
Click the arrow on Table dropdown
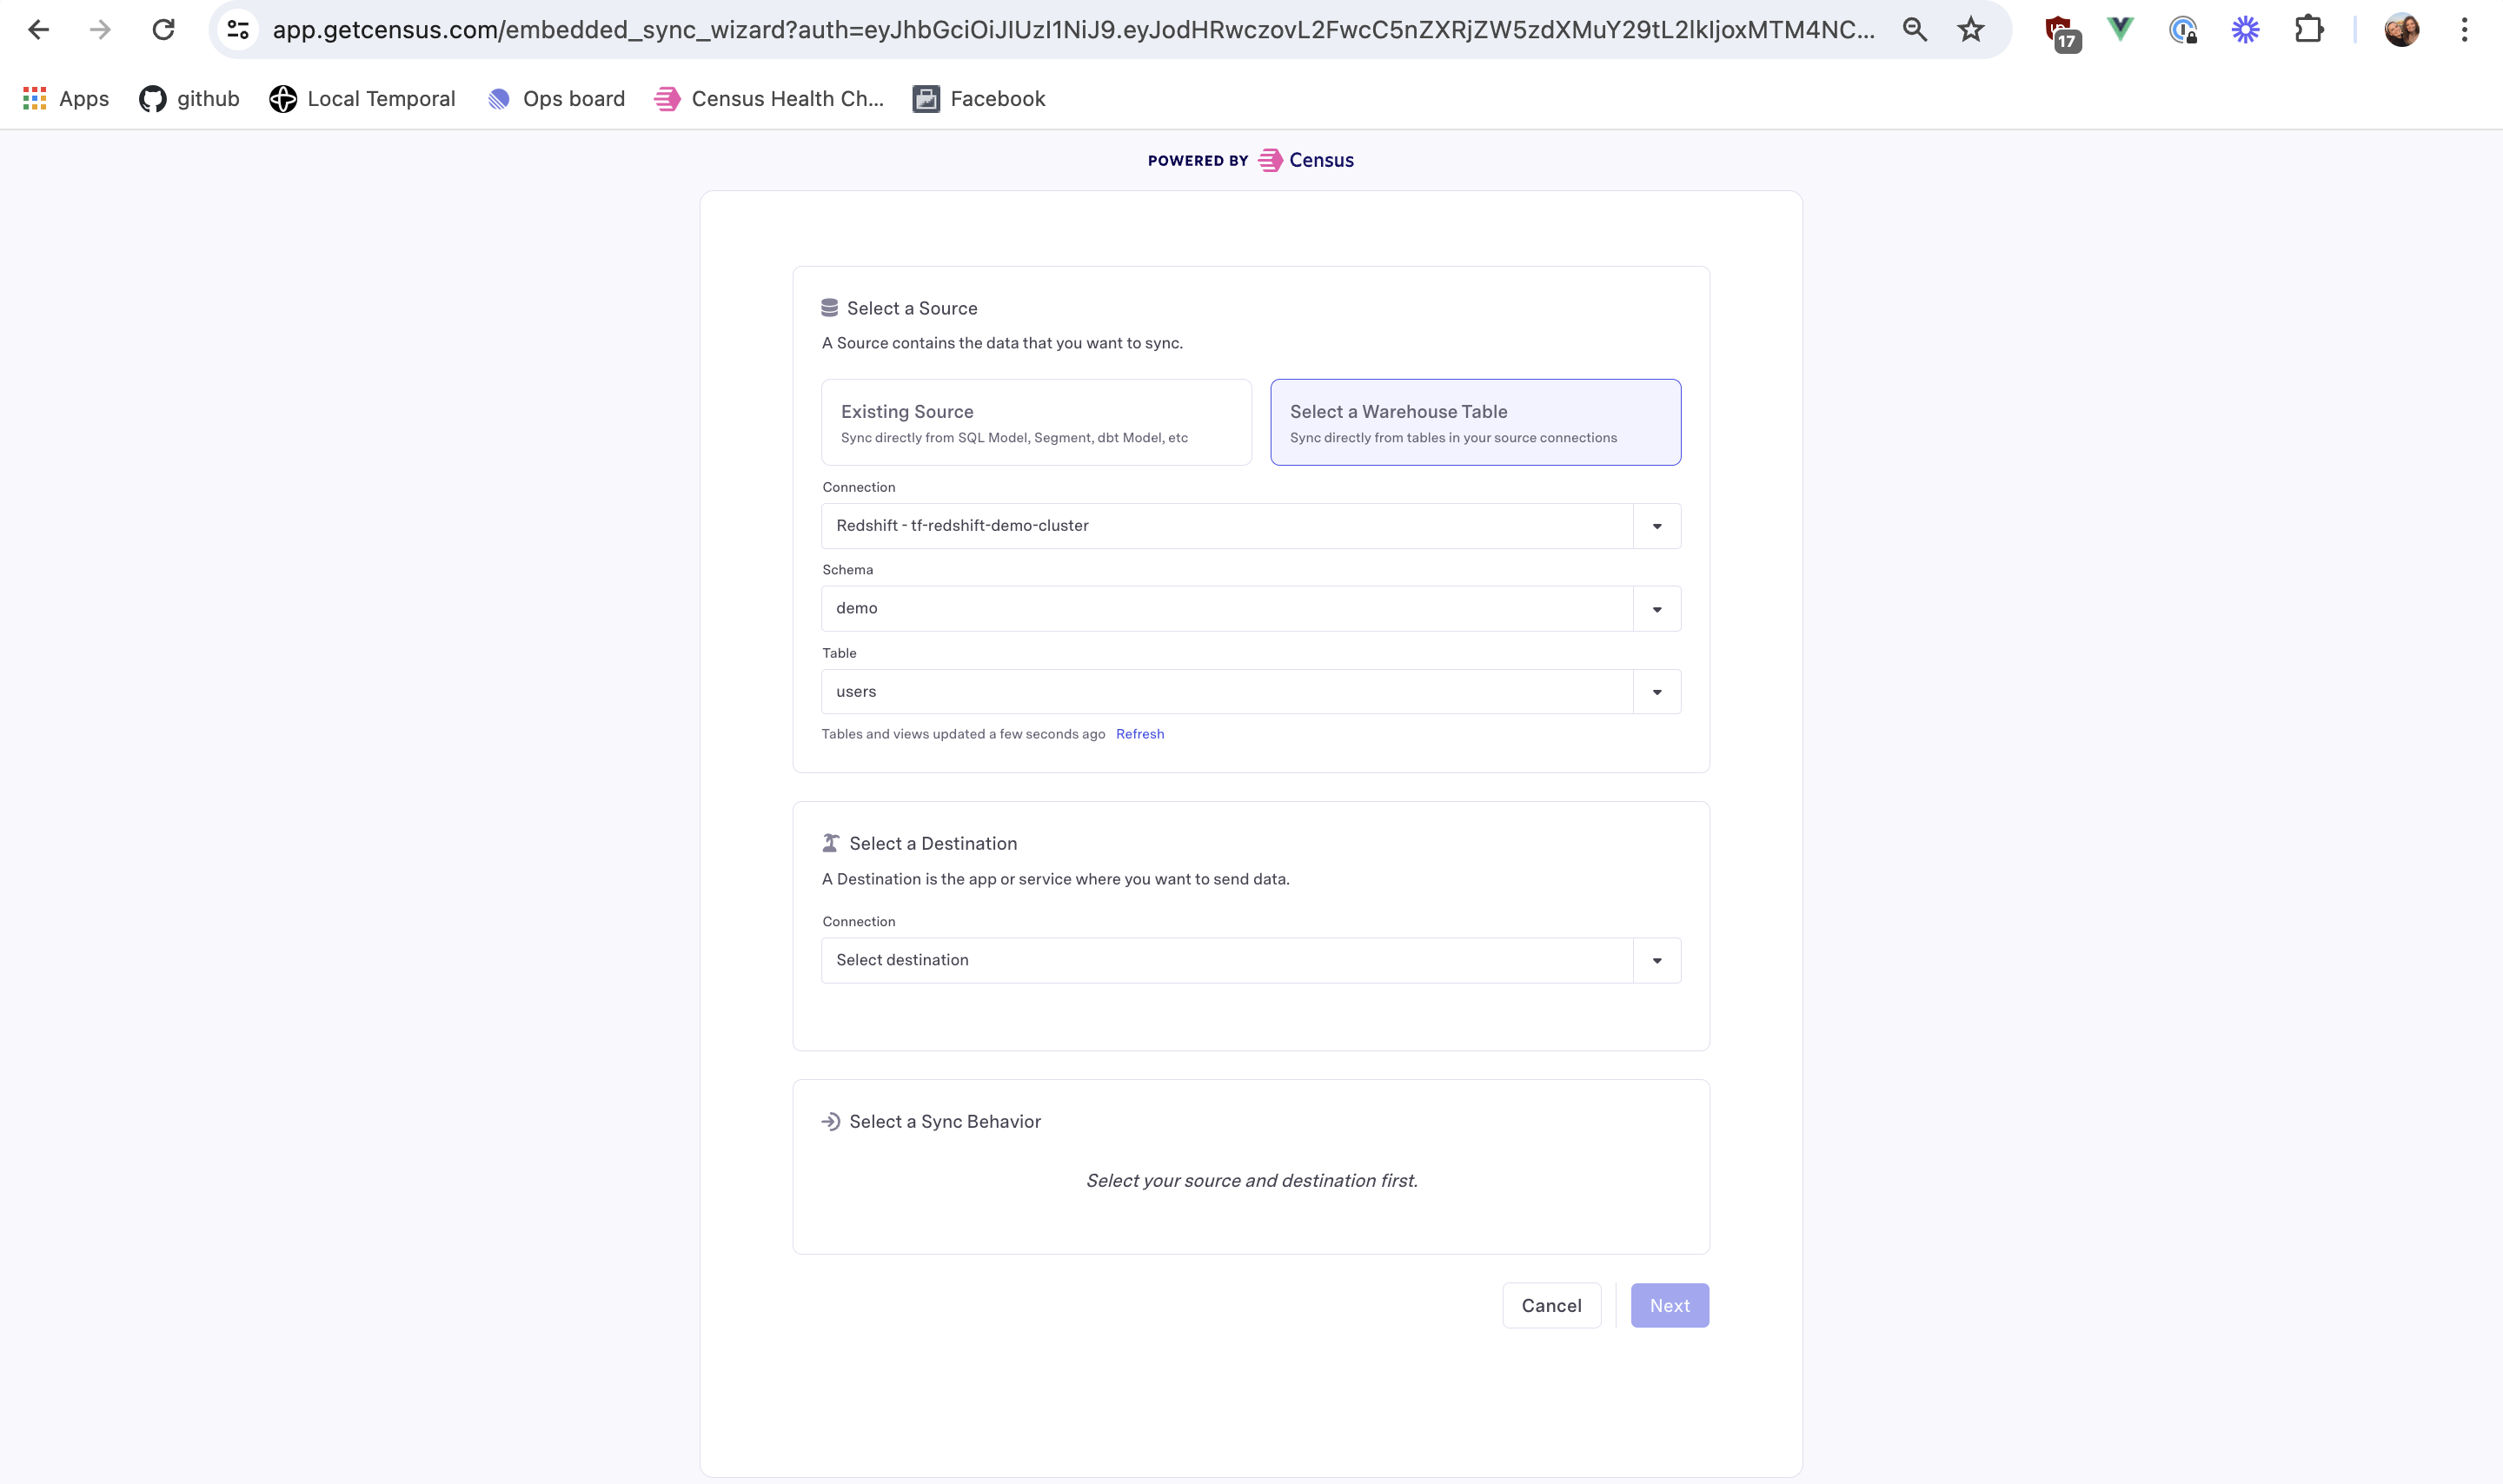1657,692
